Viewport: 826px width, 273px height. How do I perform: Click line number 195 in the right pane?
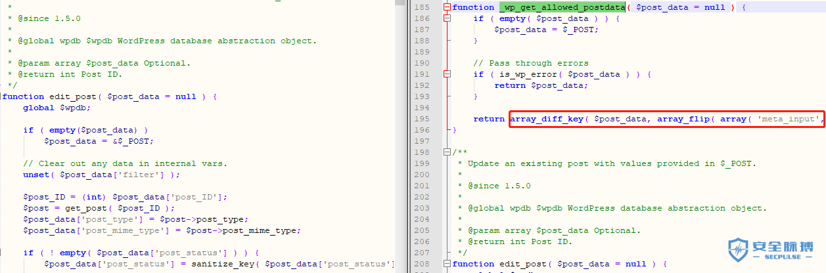click(422, 119)
